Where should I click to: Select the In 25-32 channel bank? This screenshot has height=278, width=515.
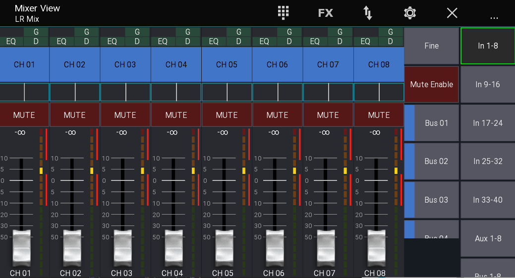[488, 161]
